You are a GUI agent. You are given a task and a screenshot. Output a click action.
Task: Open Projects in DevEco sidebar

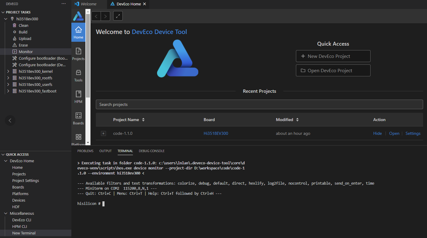78,54
